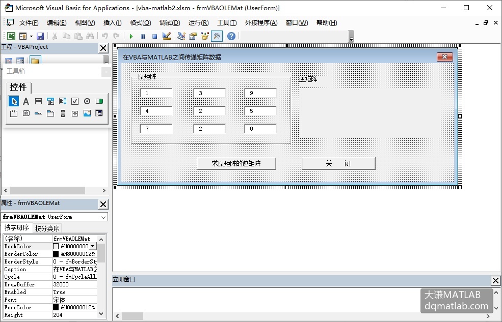Select the ListBox control in toolbox
The height and width of the screenshot is (322, 502).
click(62, 101)
